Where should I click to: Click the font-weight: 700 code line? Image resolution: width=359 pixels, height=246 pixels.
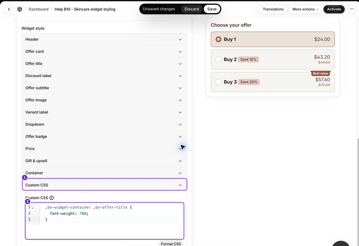tap(69, 213)
